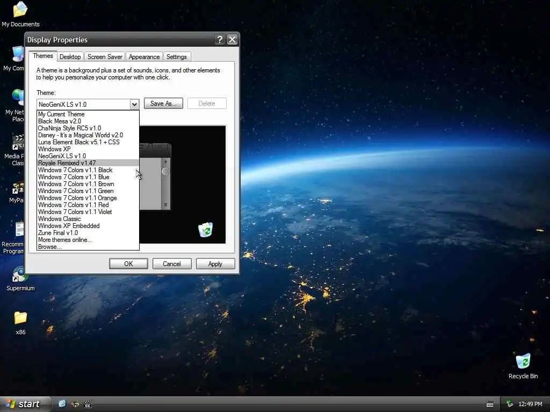The width and height of the screenshot is (550, 412).
Task: Click the Apply button
Action: 215,264
